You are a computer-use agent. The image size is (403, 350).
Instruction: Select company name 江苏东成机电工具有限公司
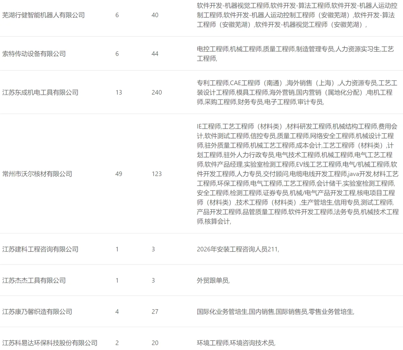point(41,92)
